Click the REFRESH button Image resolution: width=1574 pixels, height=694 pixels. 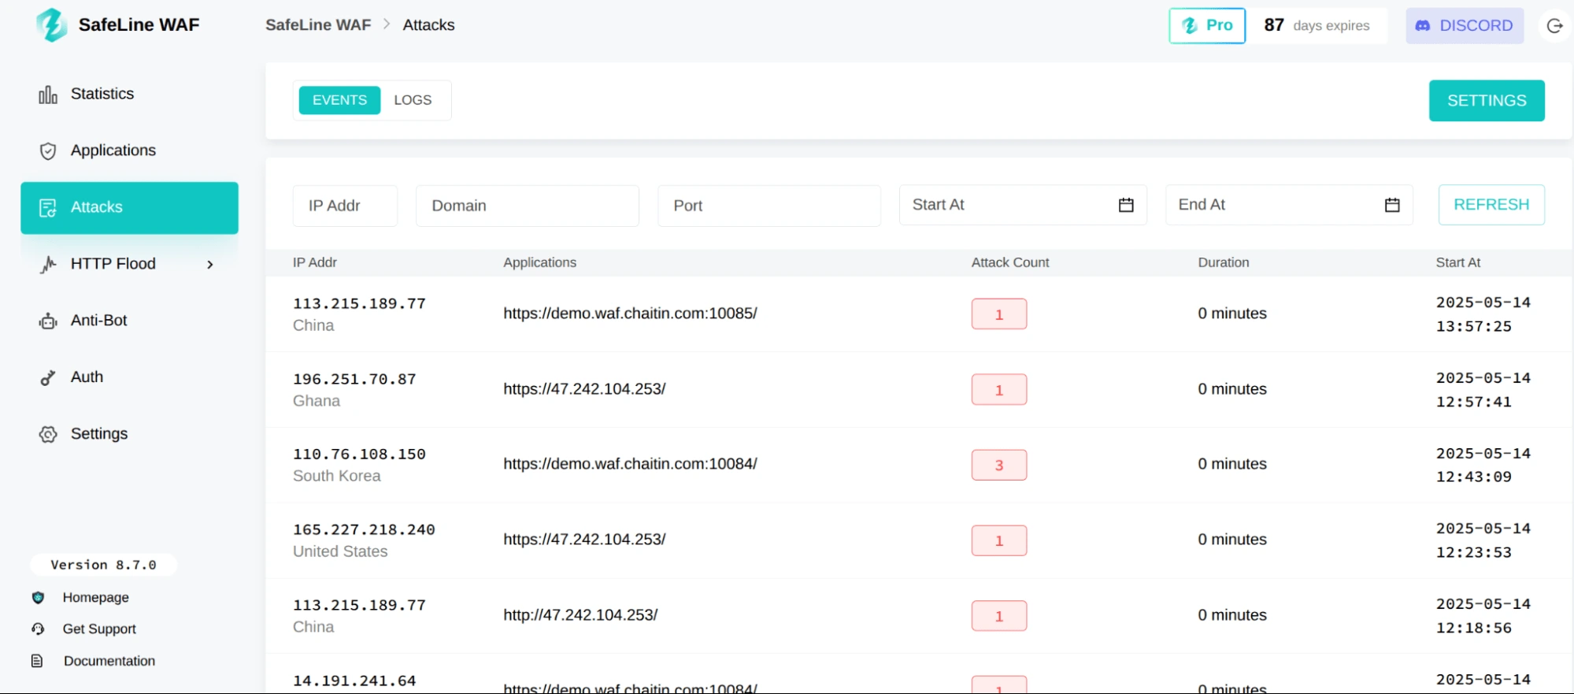click(1491, 205)
